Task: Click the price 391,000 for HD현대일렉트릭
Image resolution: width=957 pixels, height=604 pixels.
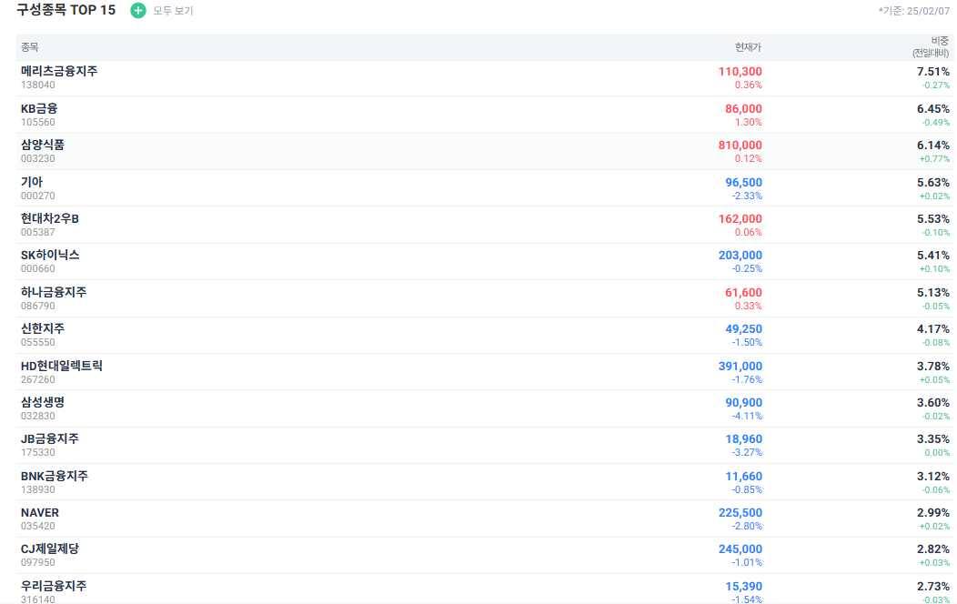Action: point(740,366)
